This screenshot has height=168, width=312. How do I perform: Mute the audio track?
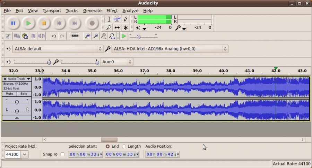coord(9,94)
